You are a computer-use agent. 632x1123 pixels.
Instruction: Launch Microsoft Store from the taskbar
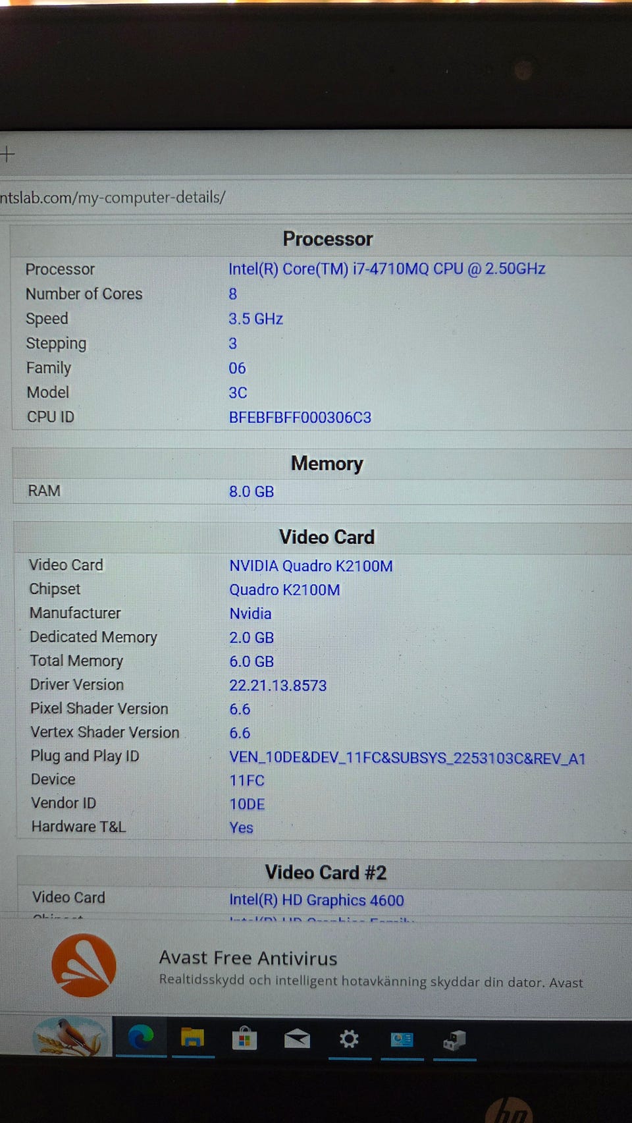(x=244, y=1039)
